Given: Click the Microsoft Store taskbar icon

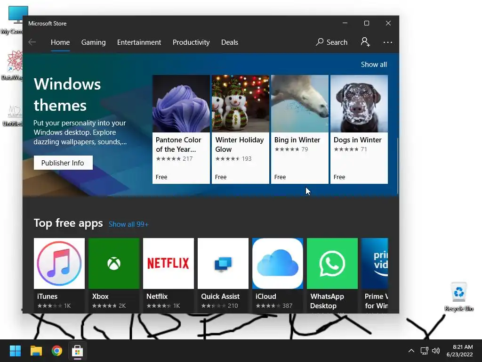Looking at the screenshot, I should coord(78,351).
